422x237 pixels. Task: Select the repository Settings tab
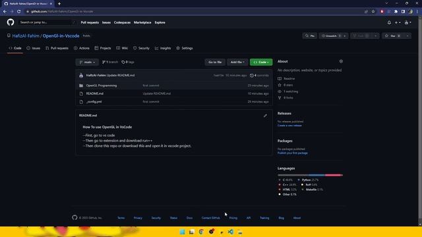(185, 48)
